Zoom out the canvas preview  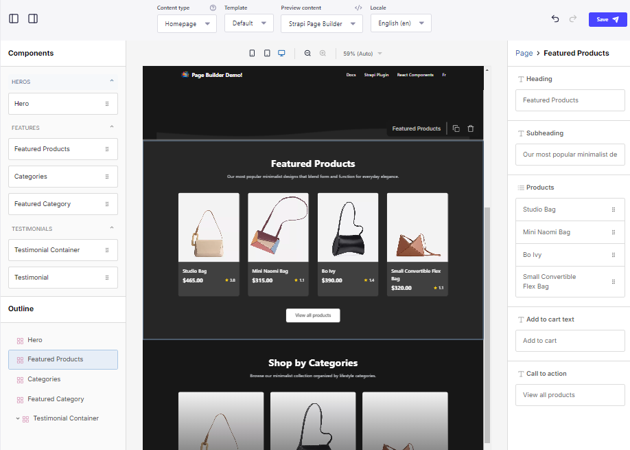[307, 53]
